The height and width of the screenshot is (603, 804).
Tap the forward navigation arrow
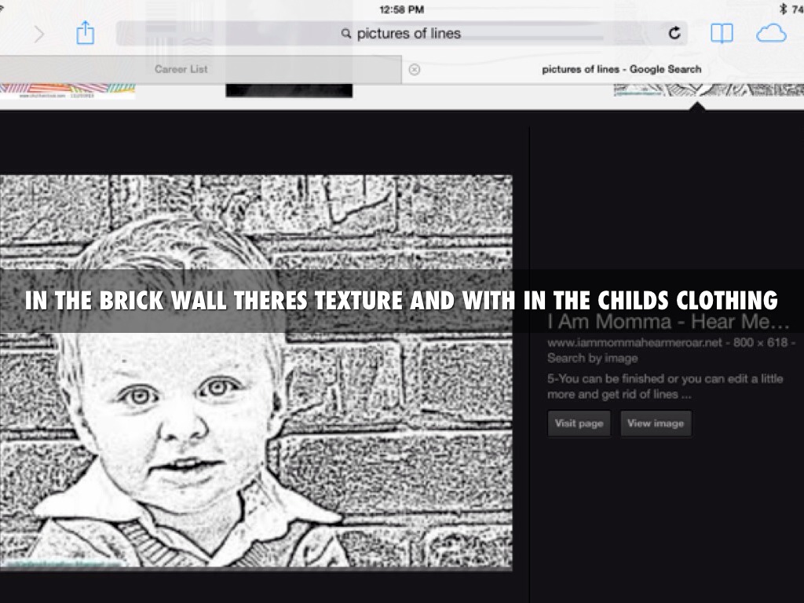pos(39,35)
